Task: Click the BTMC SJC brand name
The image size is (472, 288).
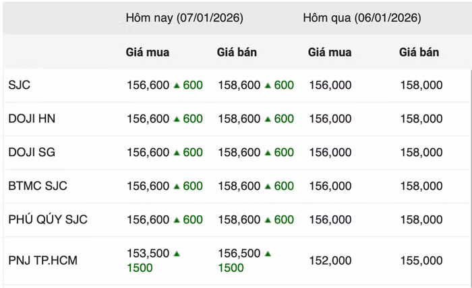Action: tap(38, 186)
